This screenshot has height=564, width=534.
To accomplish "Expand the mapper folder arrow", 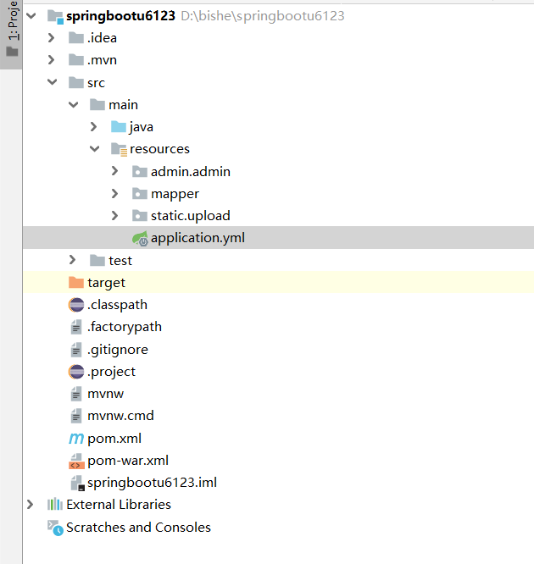I will pos(114,194).
